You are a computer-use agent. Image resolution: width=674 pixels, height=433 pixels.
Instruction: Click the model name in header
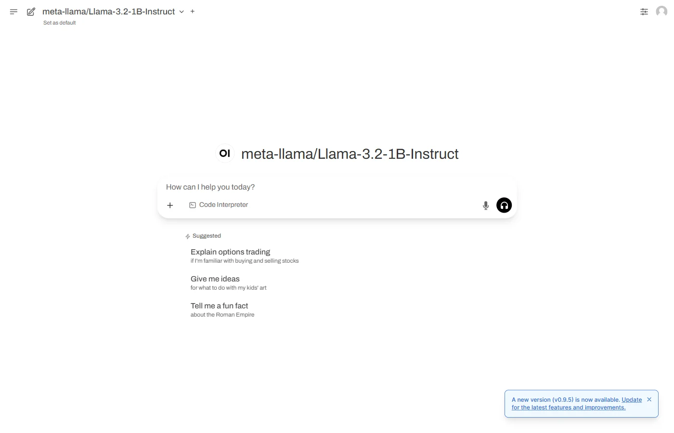click(x=109, y=12)
